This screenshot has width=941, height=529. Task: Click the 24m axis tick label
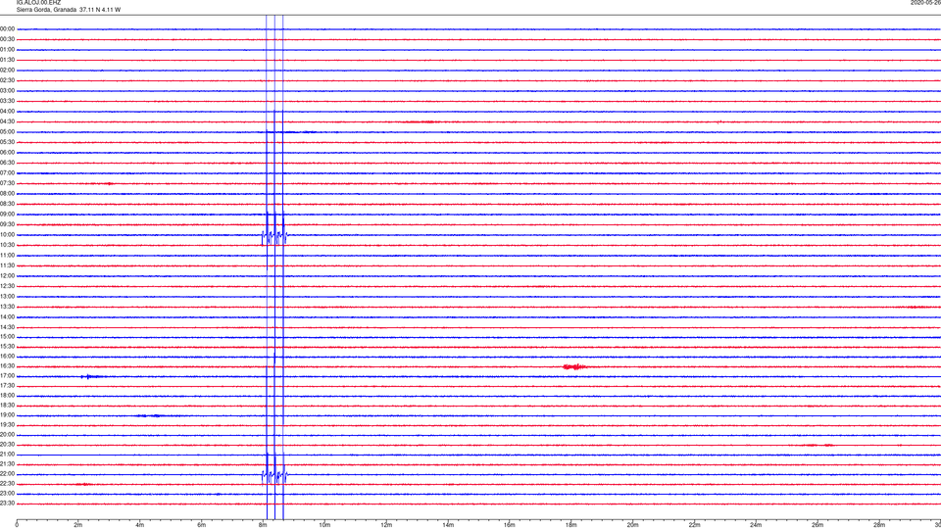pyautogui.click(x=756, y=525)
